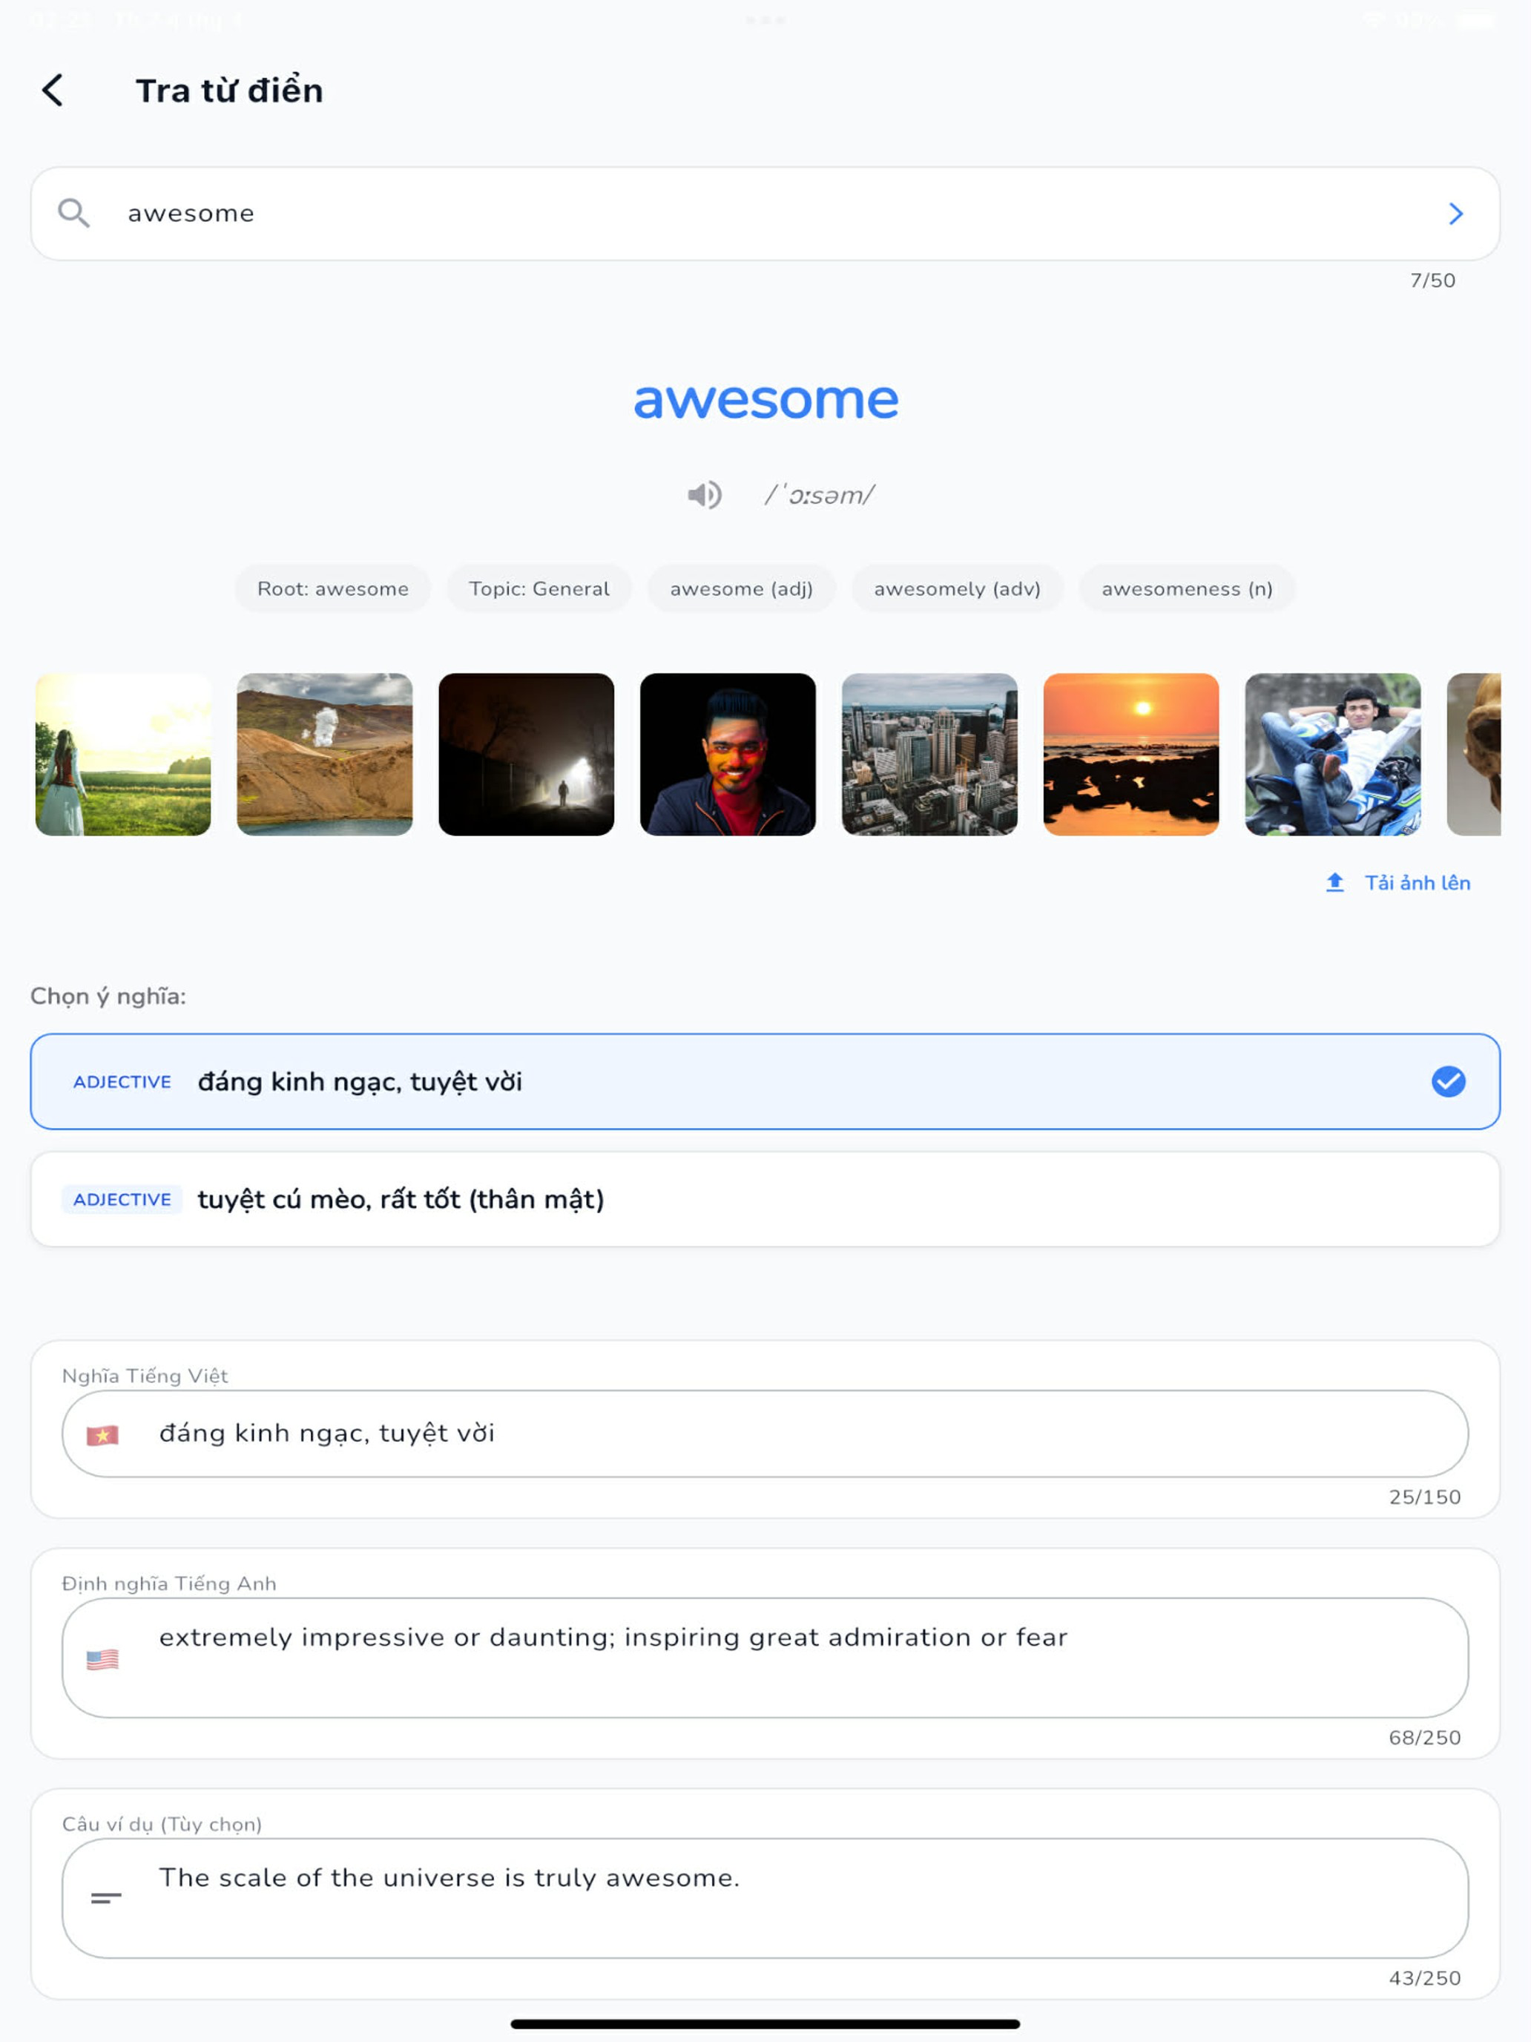
Task: Play pronunciation with the speaker icon
Action: pos(704,495)
